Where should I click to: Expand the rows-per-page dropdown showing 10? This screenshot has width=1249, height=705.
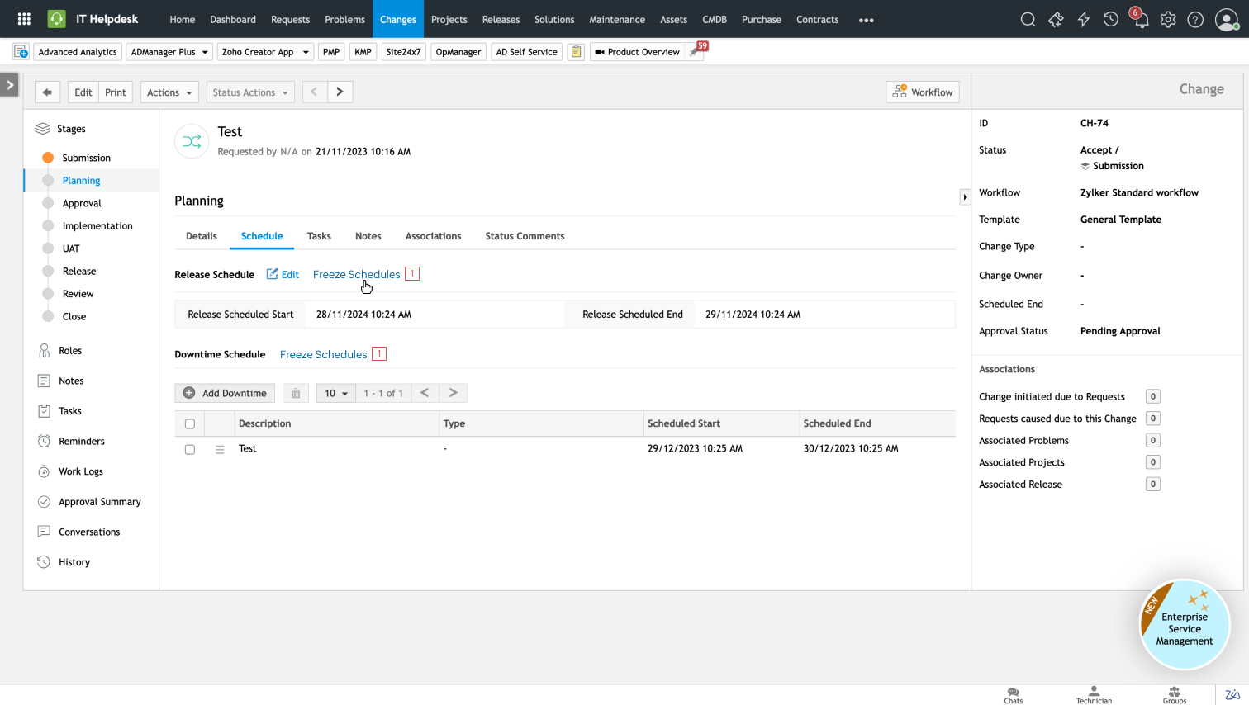point(335,393)
